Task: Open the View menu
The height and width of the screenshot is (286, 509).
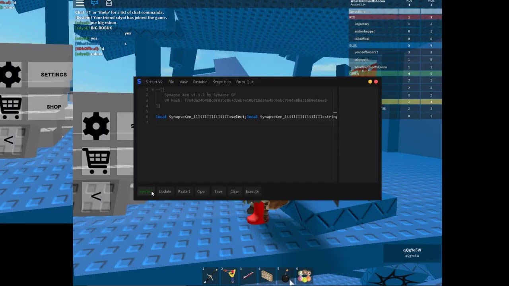Action: coord(183,82)
